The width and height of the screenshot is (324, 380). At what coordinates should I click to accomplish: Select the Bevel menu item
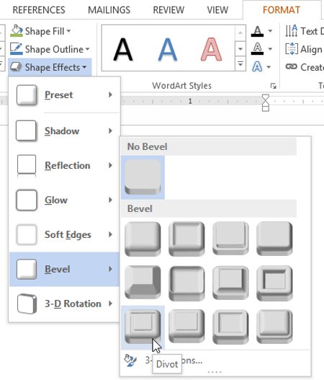tap(65, 269)
